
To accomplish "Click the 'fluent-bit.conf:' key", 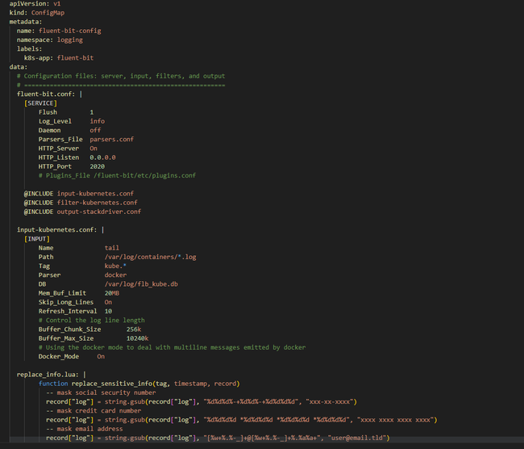I will pyautogui.click(x=46, y=94).
